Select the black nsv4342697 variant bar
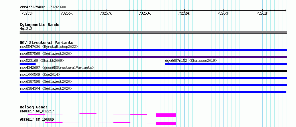The width and height of the screenshot is (296, 127). click(x=153, y=71)
